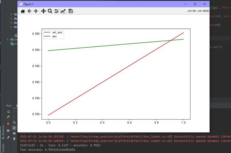Open Configure subplots sliders dialog

point(57,11)
